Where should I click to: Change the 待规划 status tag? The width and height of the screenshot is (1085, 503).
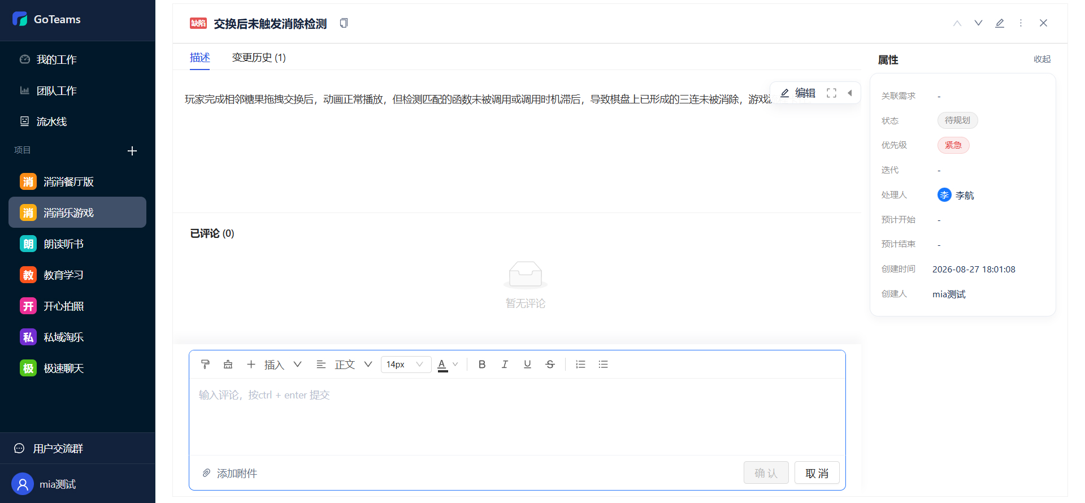[x=957, y=120]
